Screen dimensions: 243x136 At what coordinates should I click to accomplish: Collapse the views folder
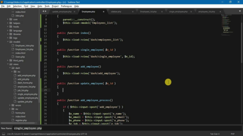8,64
